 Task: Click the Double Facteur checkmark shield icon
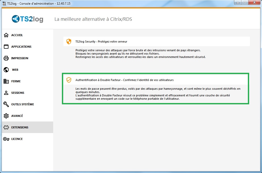point(69,80)
